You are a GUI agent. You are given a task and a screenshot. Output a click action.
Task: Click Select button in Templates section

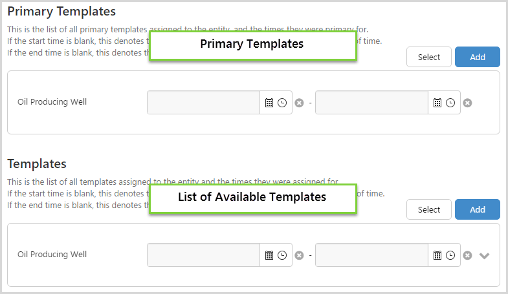point(429,209)
